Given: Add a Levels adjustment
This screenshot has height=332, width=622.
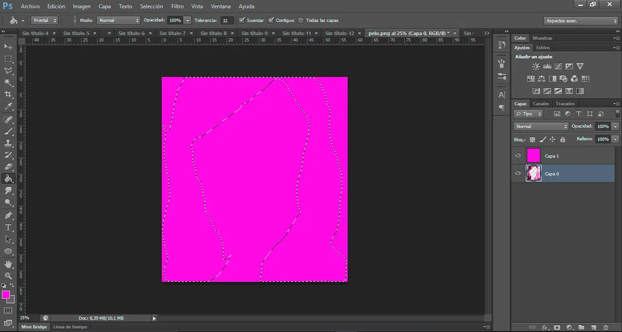Looking at the screenshot, I should (x=547, y=66).
